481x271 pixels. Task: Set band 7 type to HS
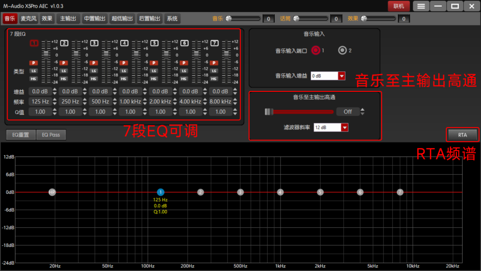214,79
